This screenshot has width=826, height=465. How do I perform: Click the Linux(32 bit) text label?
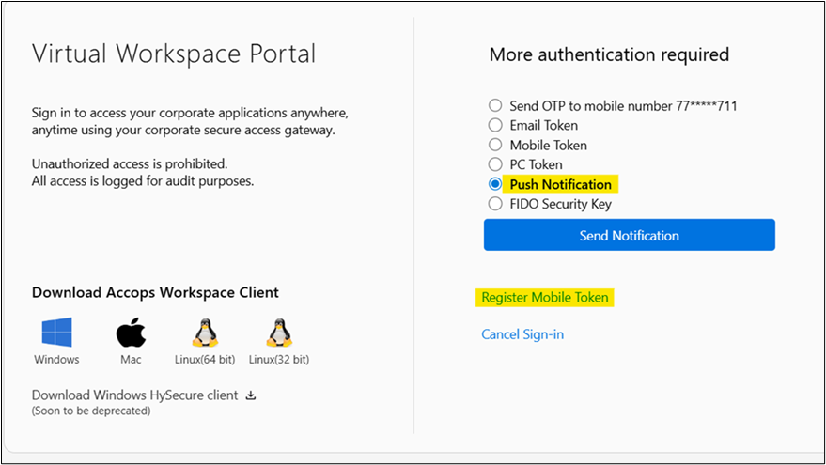(279, 360)
